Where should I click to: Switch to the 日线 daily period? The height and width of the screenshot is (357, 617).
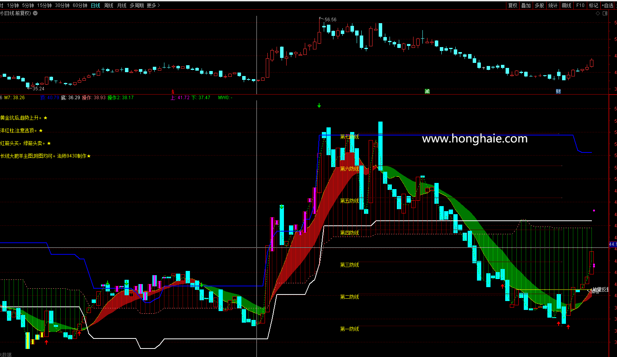pyautogui.click(x=95, y=5)
